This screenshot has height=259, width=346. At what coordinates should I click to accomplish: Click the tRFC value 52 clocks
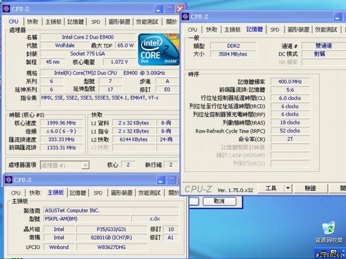290,131
